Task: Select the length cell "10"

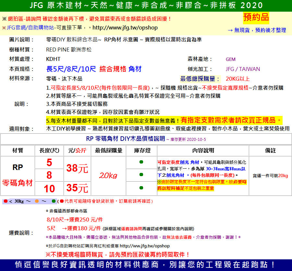Action: 49,189
